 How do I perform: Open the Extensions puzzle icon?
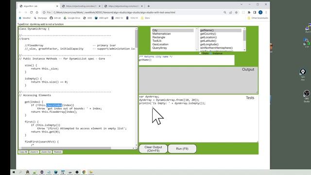pyautogui.click(x=249, y=12)
